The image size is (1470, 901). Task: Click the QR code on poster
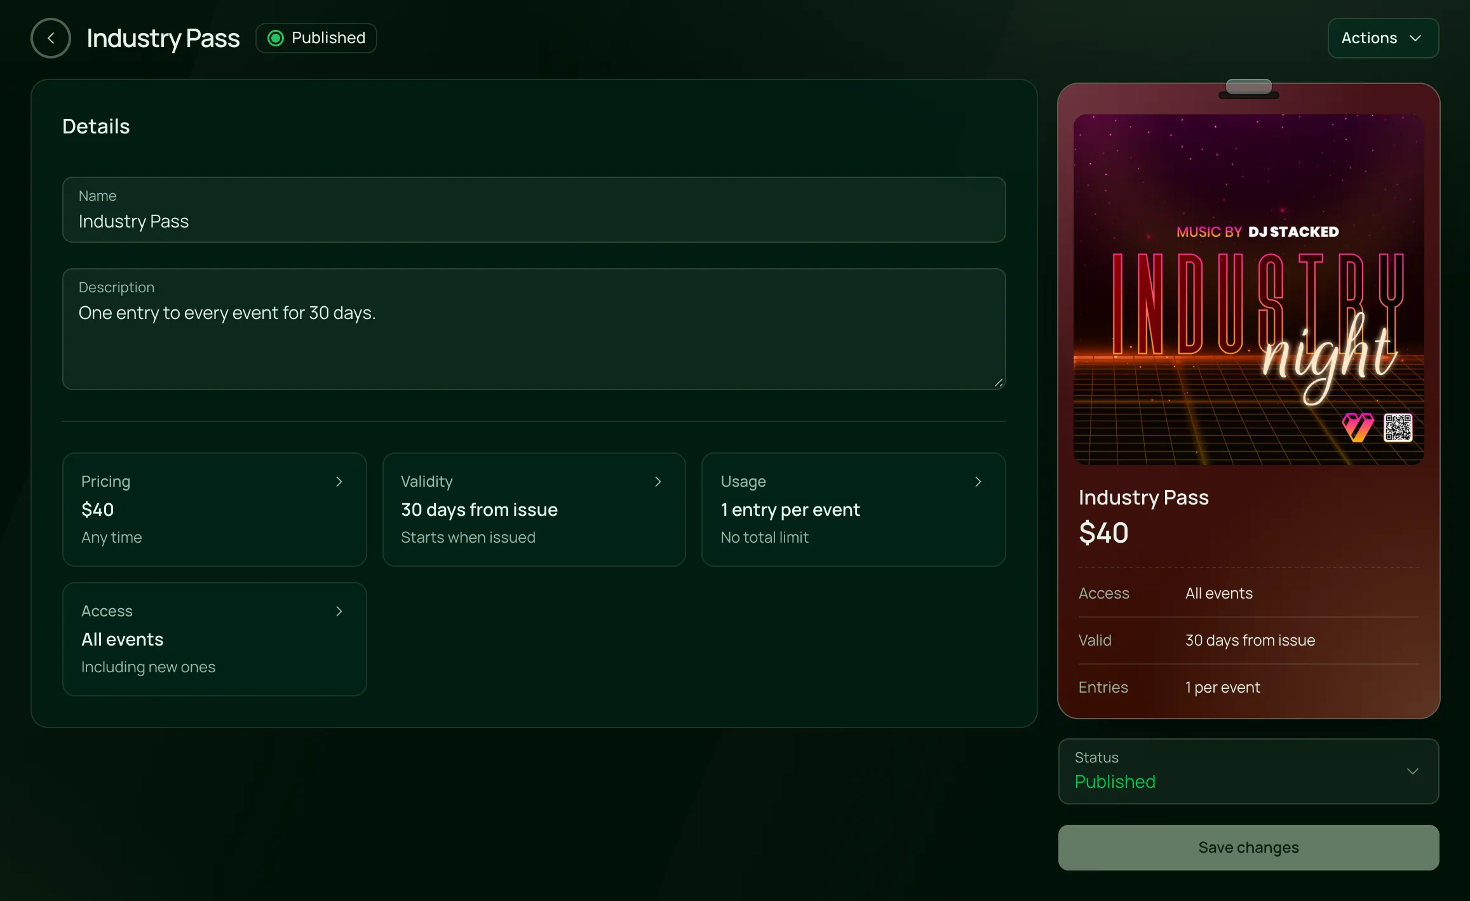(x=1398, y=428)
